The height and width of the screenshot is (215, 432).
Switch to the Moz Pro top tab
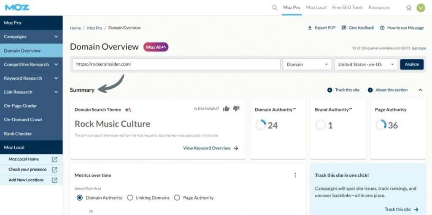292,8
